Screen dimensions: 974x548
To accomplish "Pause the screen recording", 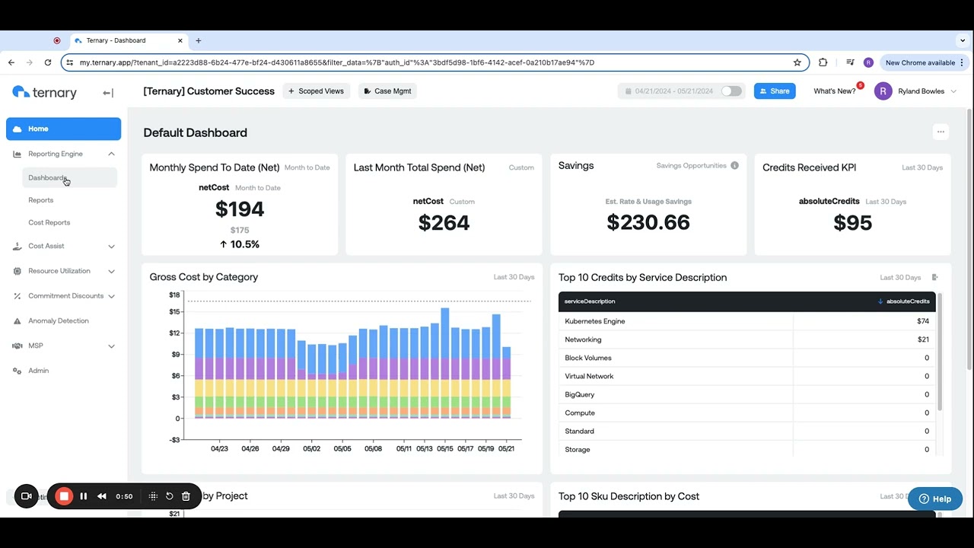I will pyautogui.click(x=84, y=496).
